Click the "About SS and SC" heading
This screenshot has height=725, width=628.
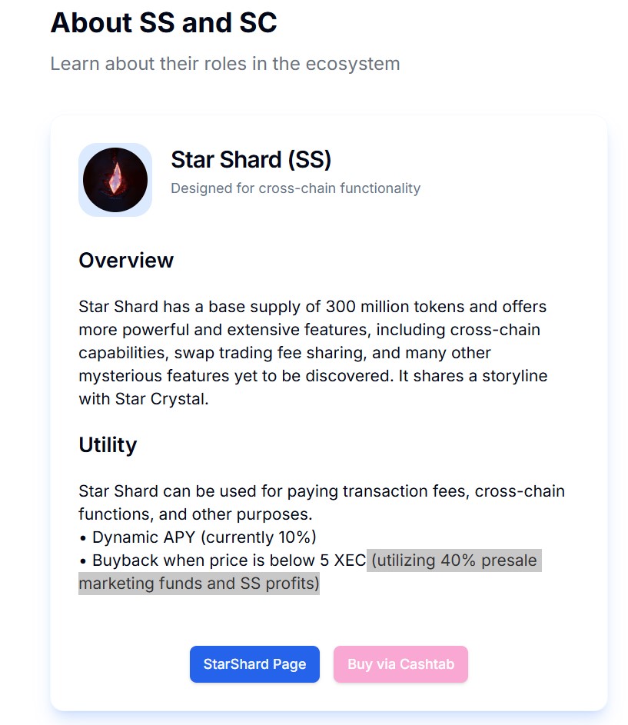pos(164,23)
